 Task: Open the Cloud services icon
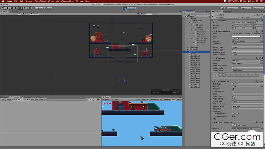pos(223,8)
